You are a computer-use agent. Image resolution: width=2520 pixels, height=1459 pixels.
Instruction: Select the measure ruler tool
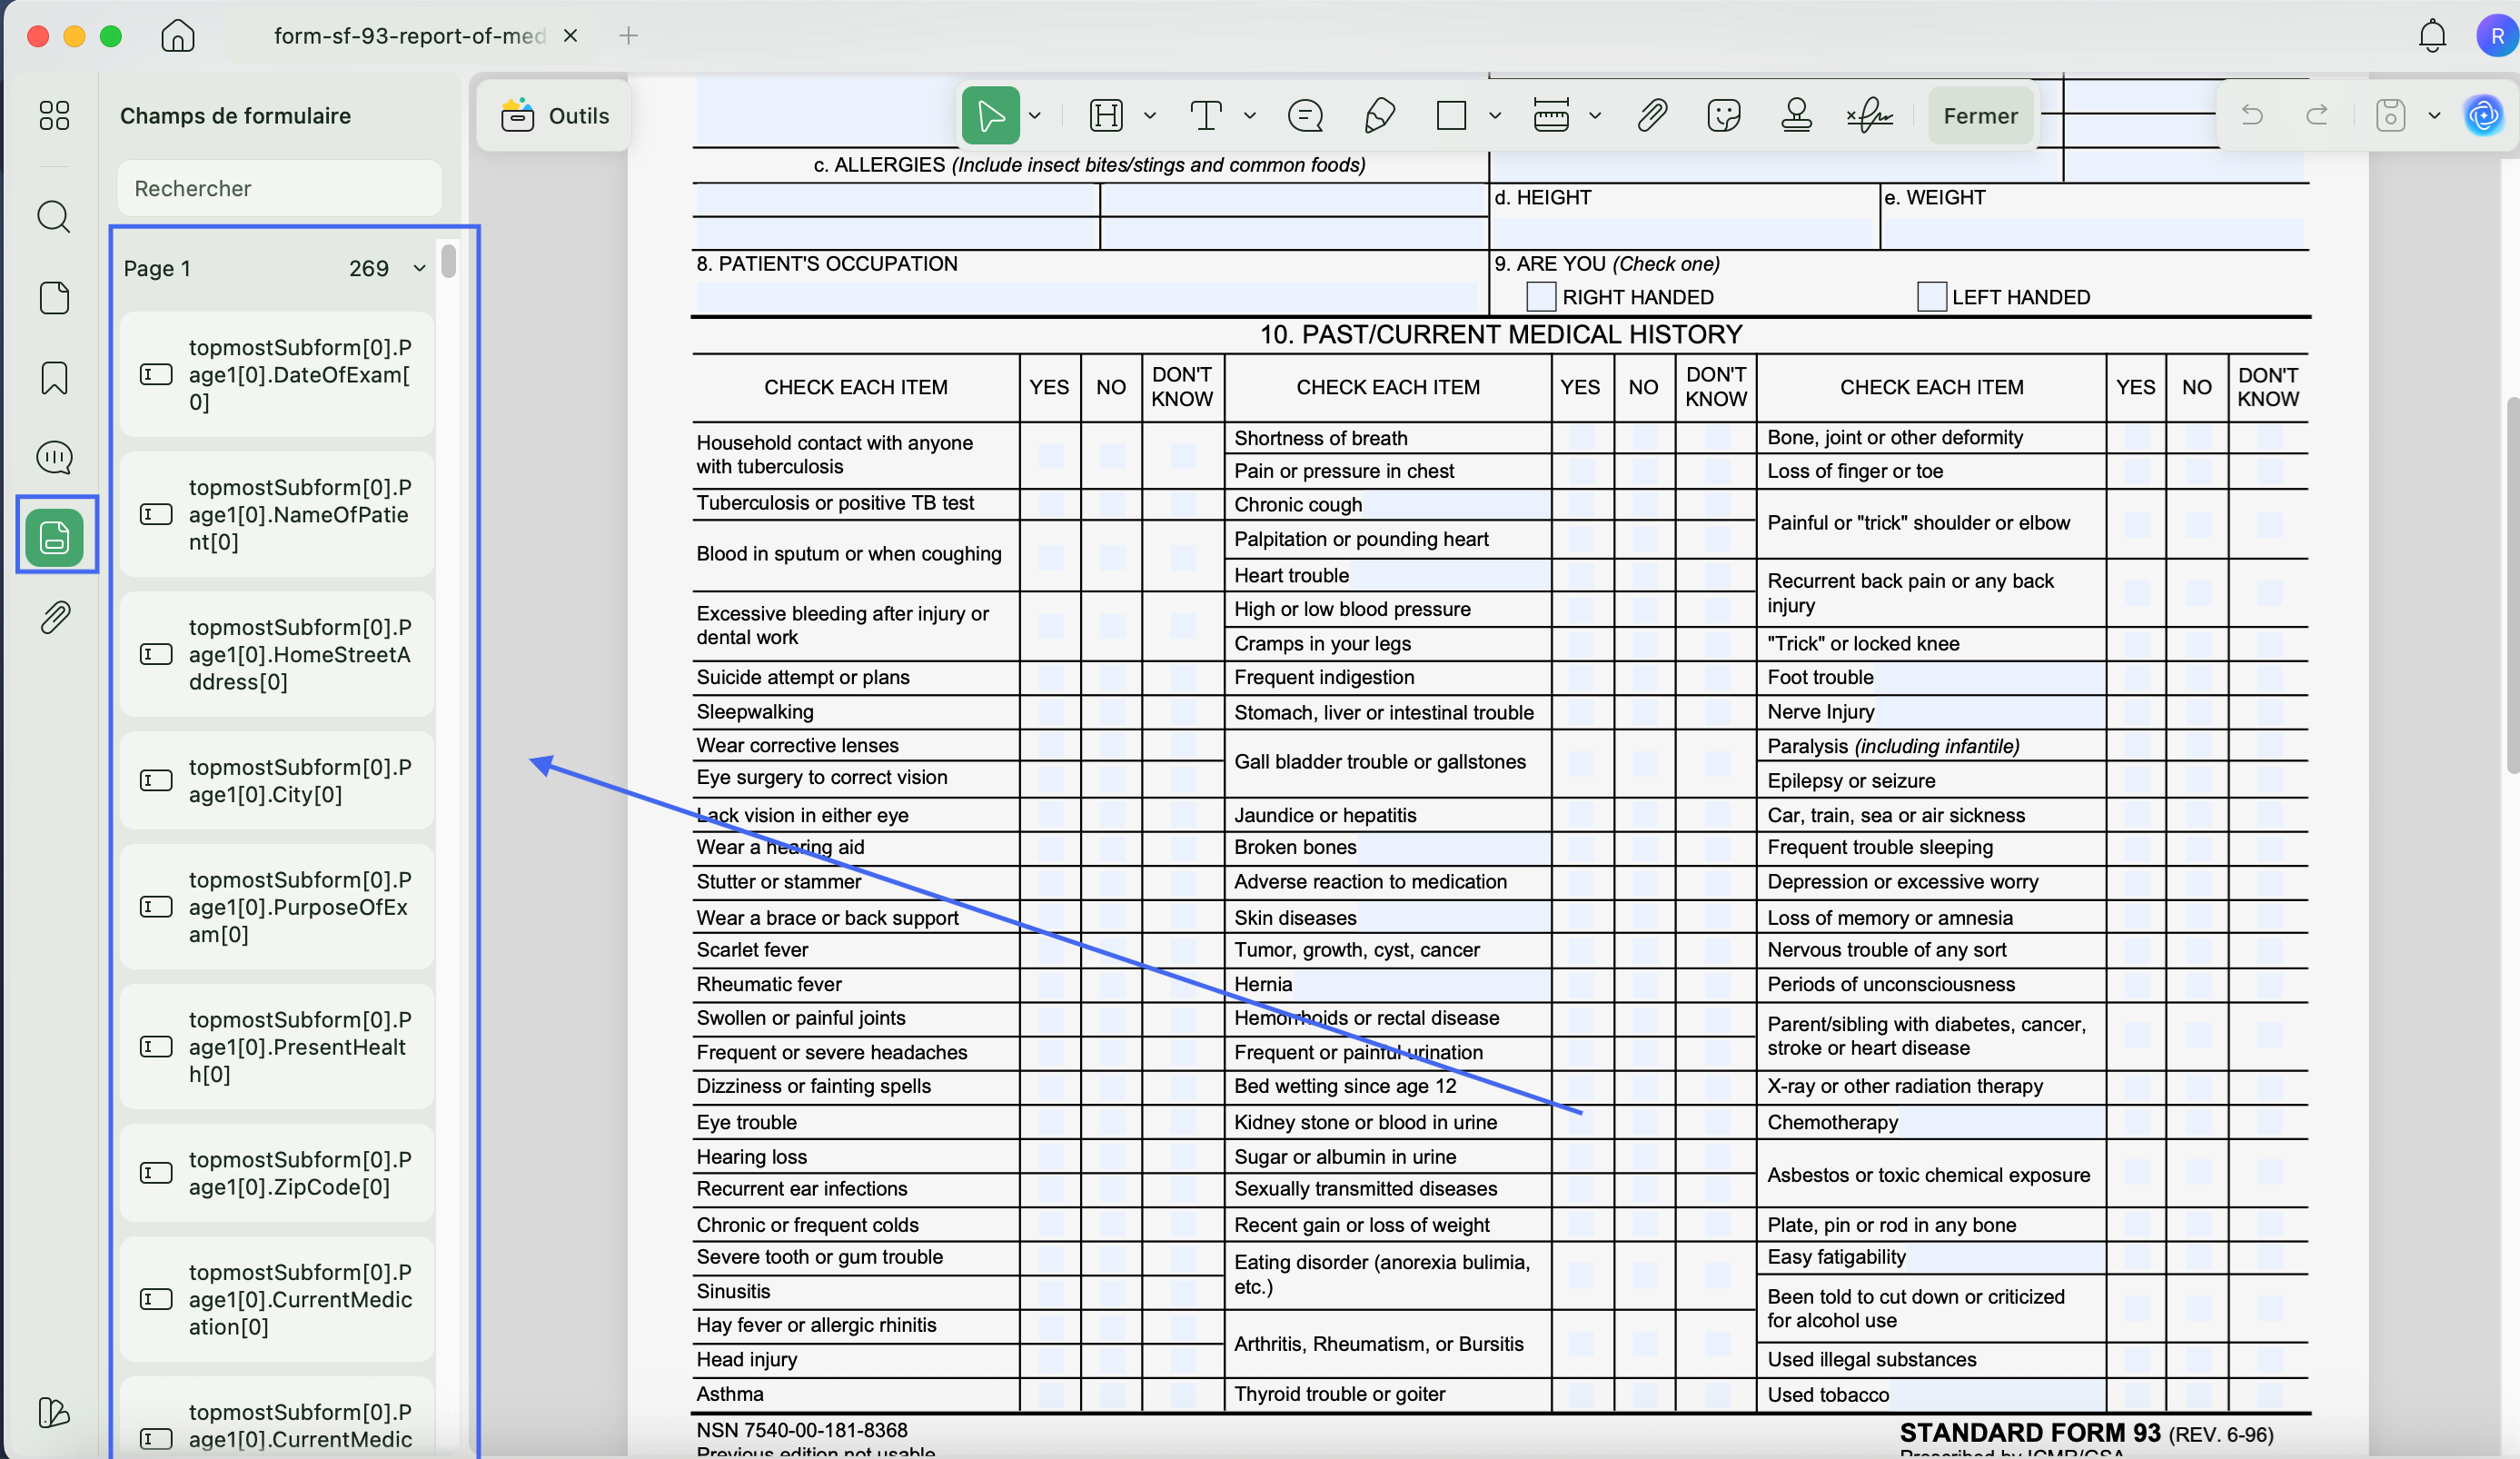pos(1551,115)
